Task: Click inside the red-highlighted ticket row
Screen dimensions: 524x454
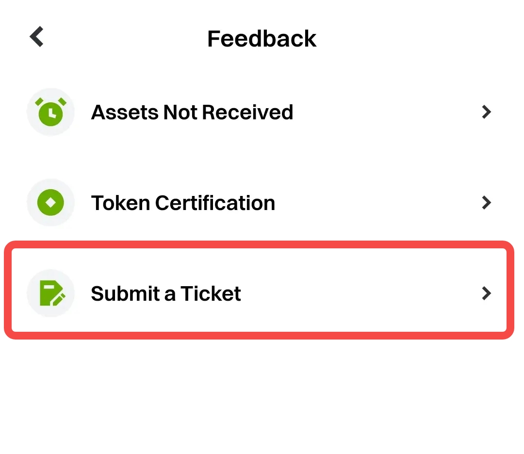Action: point(340,293)
